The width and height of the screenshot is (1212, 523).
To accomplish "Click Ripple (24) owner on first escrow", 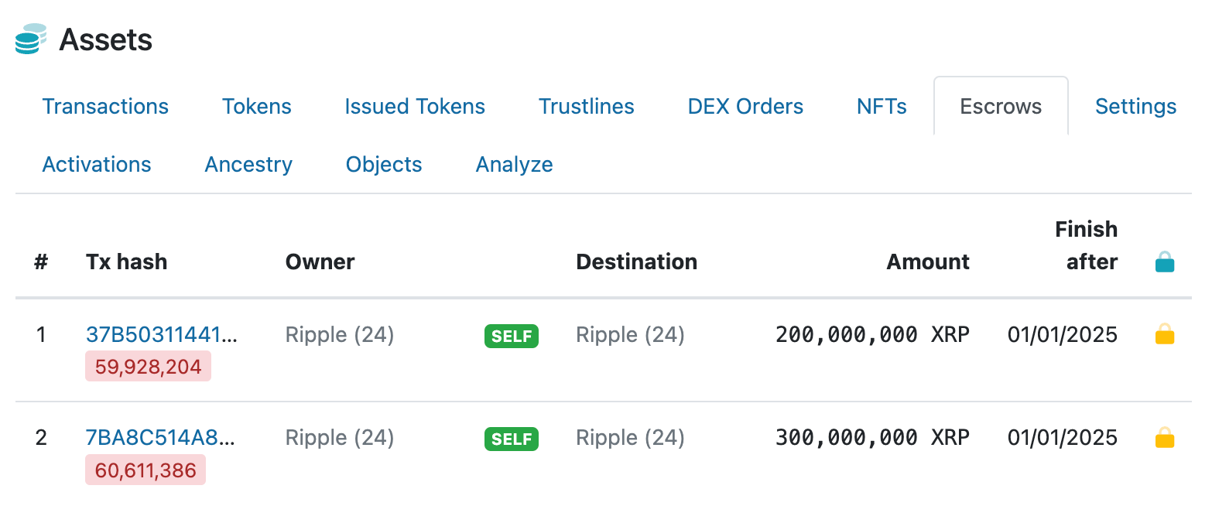I will point(339,334).
